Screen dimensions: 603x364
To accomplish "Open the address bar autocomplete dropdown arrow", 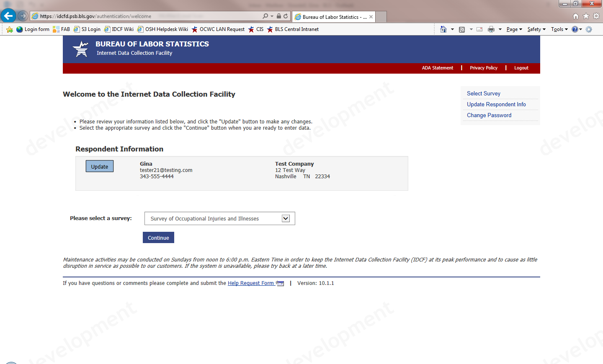I will pos(272,16).
